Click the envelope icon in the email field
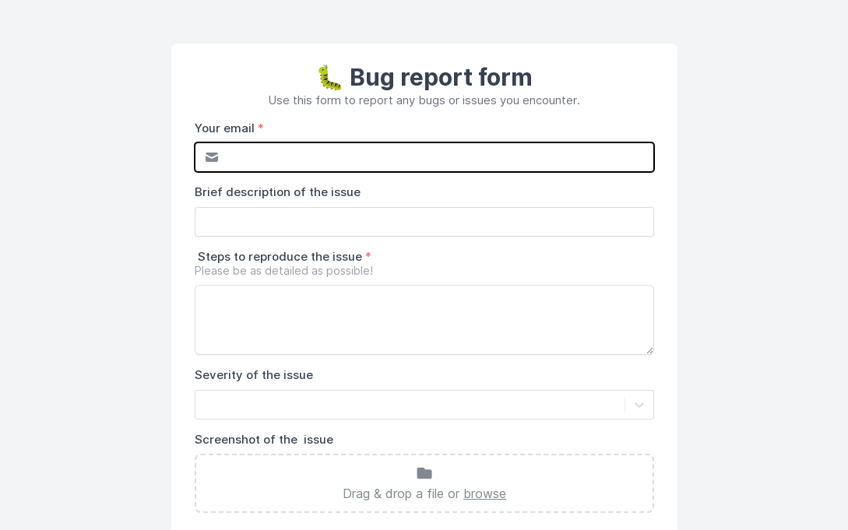 [212, 157]
